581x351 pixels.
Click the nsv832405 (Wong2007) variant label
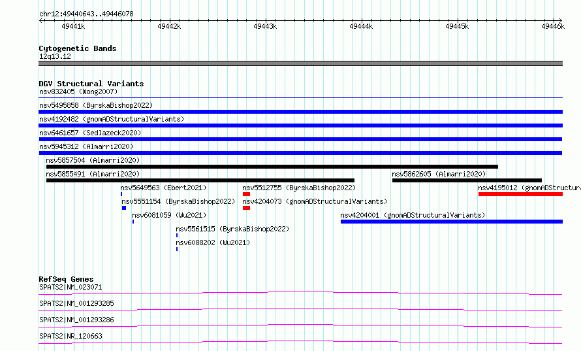tap(78, 92)
